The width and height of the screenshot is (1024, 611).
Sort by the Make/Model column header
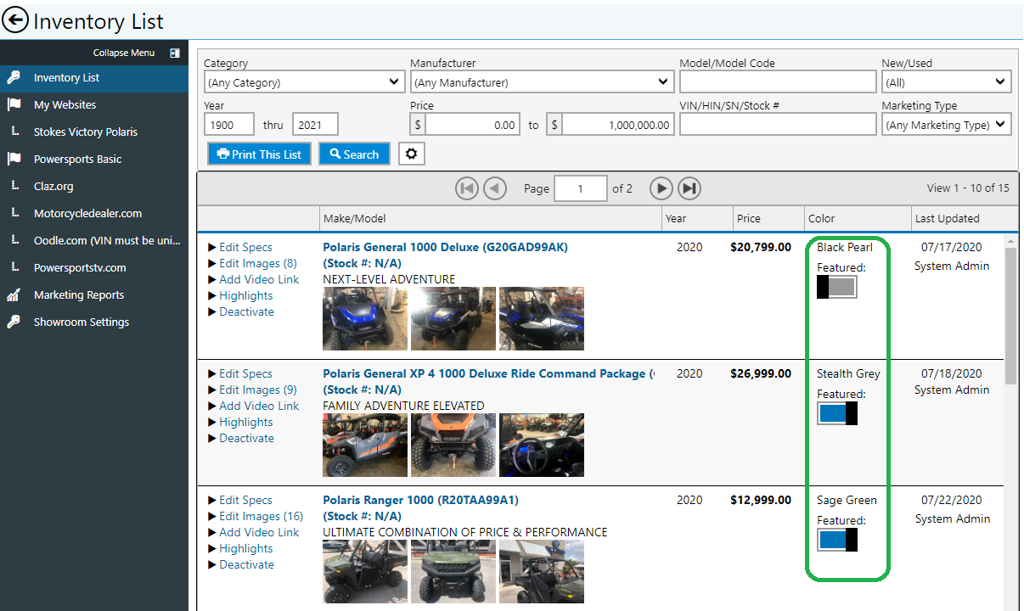tap(491, 218)
